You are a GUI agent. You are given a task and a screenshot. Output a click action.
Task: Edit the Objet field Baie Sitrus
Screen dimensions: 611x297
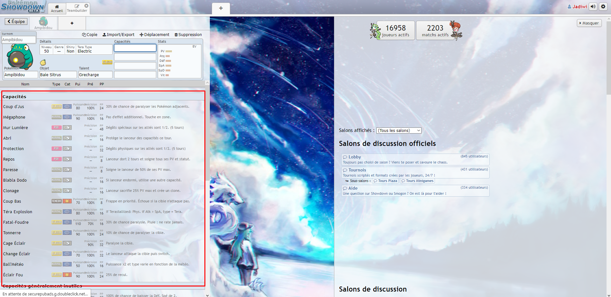(x=58, y=75)
